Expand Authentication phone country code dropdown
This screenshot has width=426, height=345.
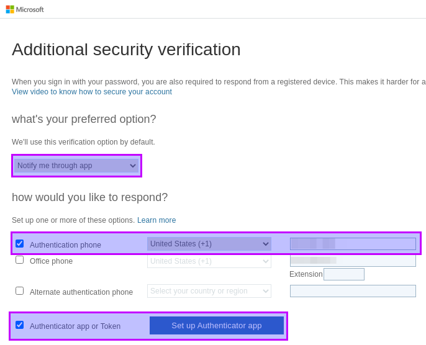(209, 244)
